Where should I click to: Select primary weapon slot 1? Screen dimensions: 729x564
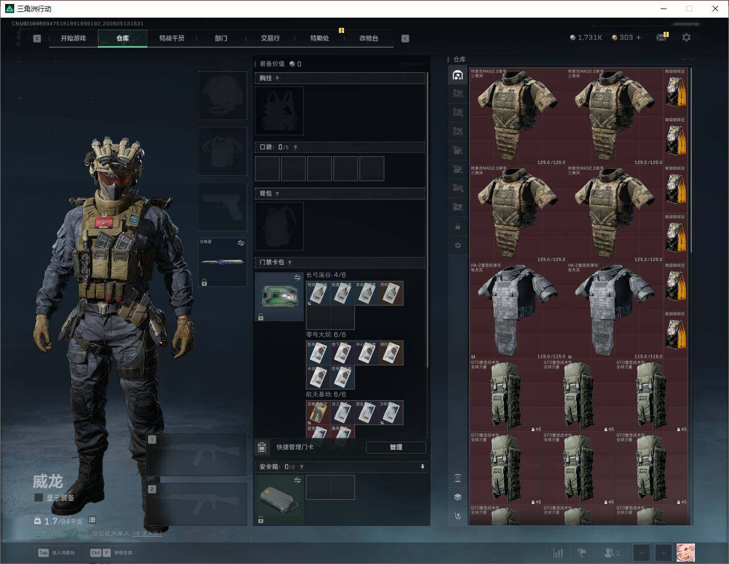coord(197,455)
